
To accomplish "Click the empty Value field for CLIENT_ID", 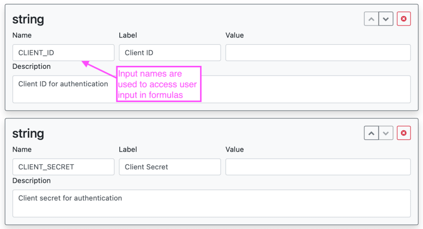I will click(318, 52).
